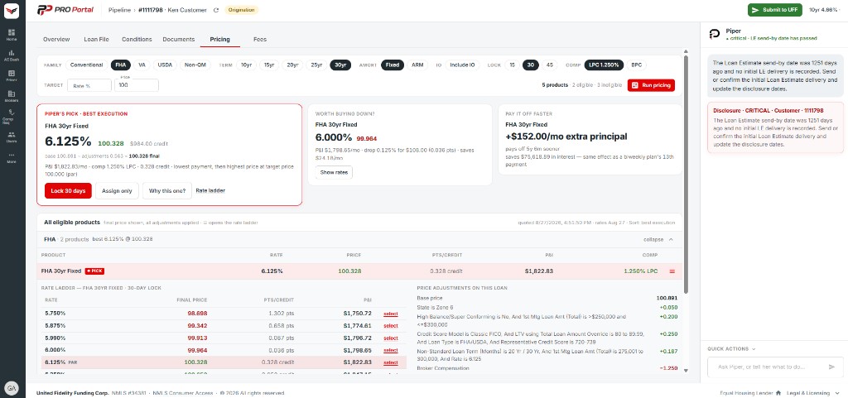Switch to the Pricing tab

coord(219,40)
